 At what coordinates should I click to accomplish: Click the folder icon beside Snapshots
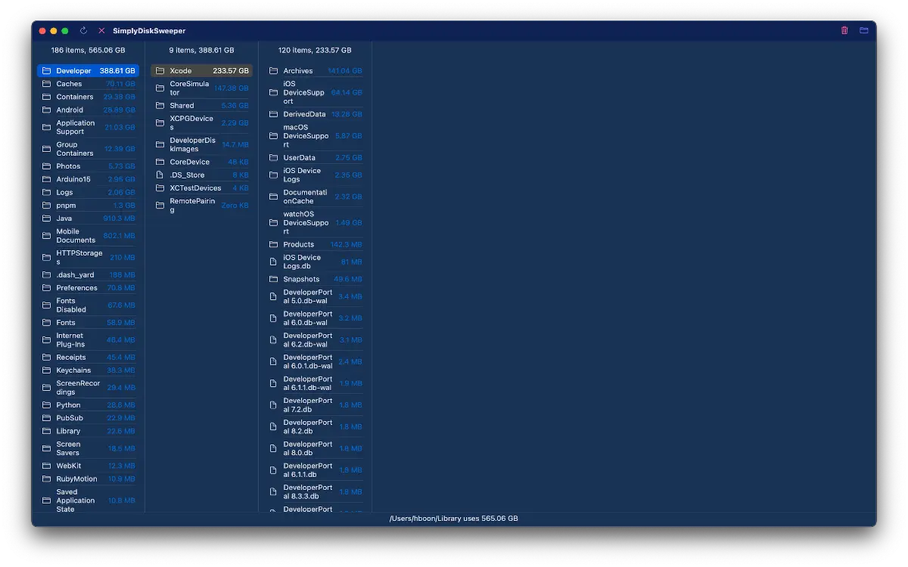coord(274,279)
